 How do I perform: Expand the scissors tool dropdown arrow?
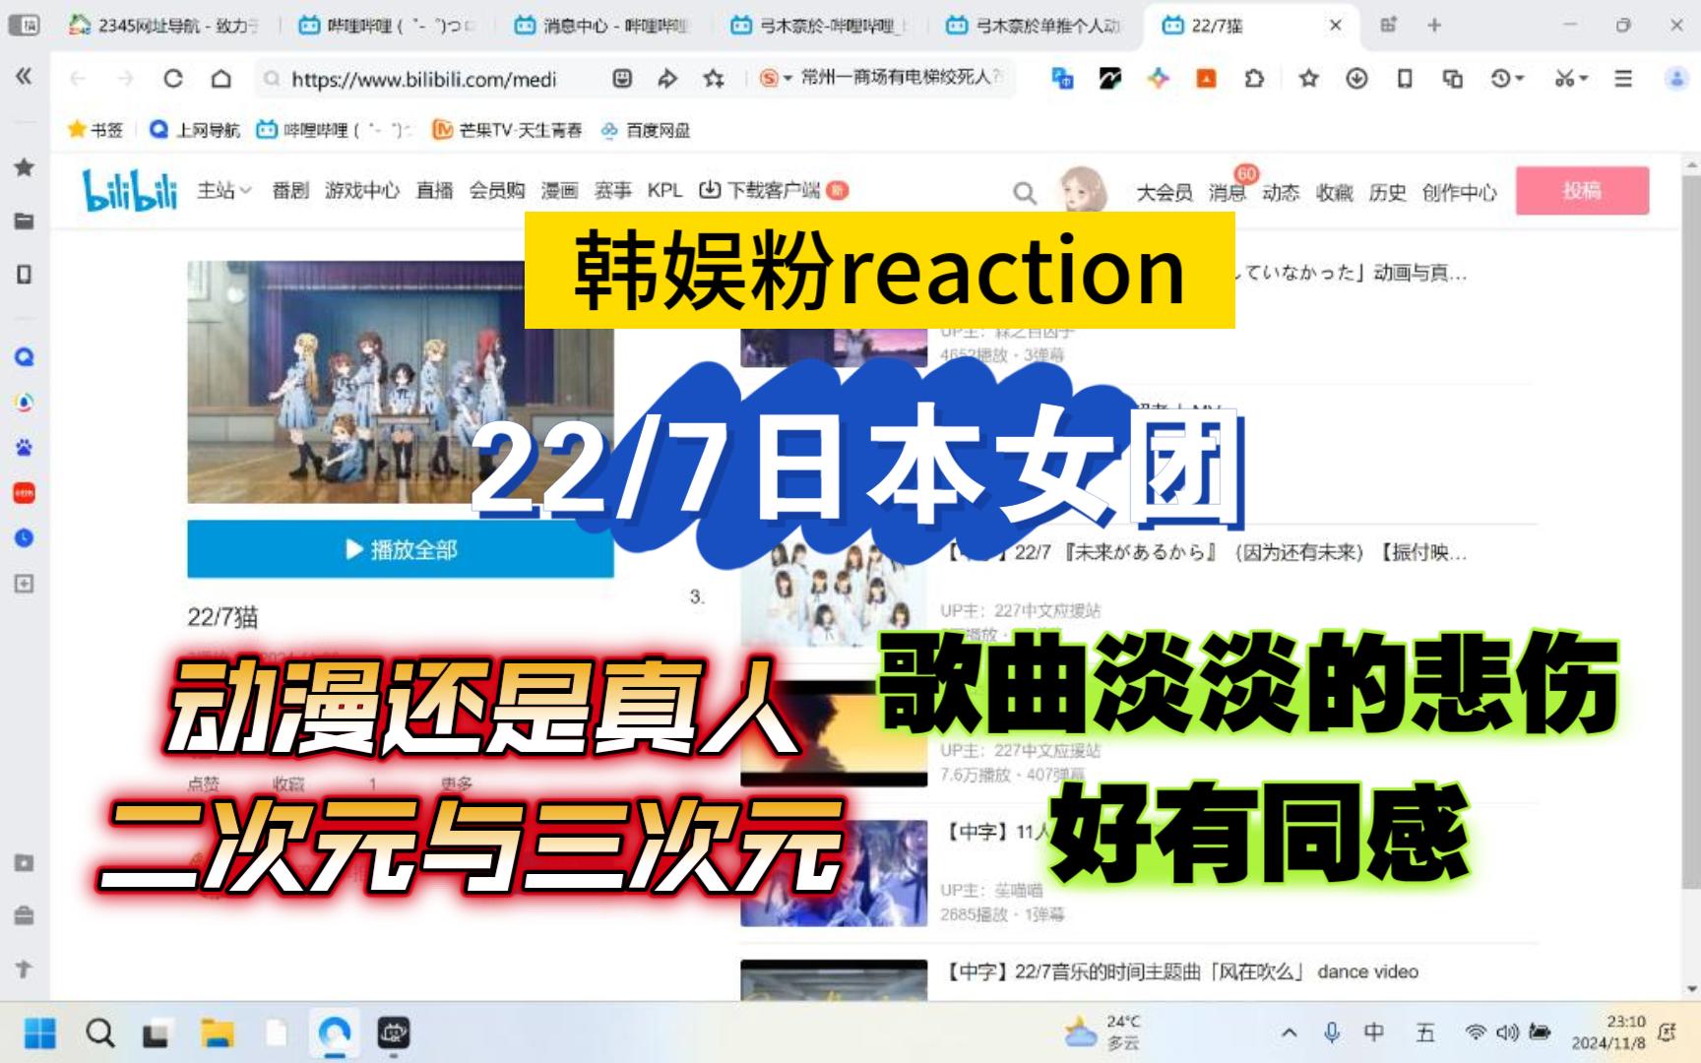coord(1584,79)
